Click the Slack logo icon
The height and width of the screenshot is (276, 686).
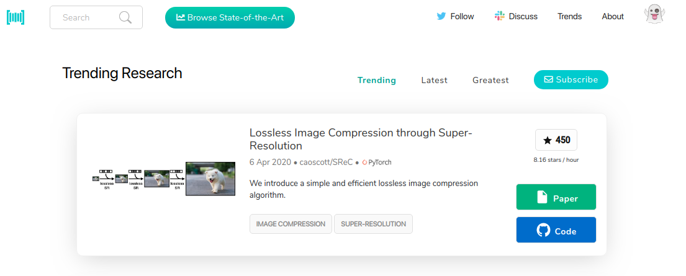pos(500,17)
